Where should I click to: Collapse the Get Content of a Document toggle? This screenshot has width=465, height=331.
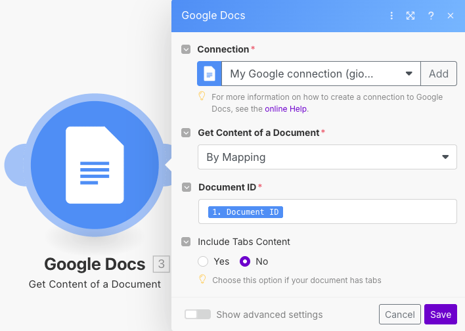pyautogui.click(x=186, y=133)
